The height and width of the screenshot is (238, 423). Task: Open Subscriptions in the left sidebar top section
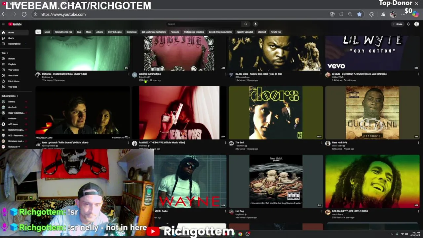point(14,44)
